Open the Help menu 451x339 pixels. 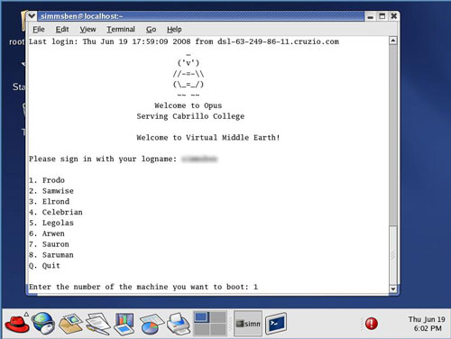coord(174,30)
